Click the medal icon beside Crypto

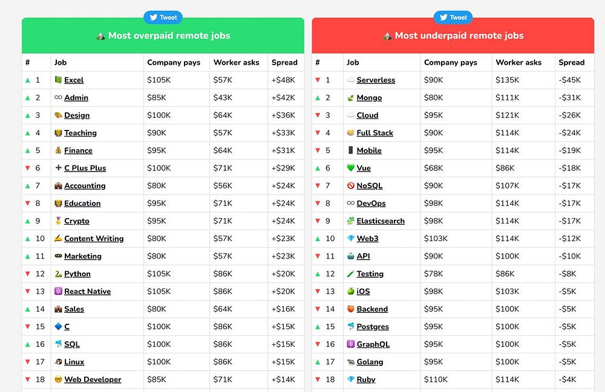(58, 221)
